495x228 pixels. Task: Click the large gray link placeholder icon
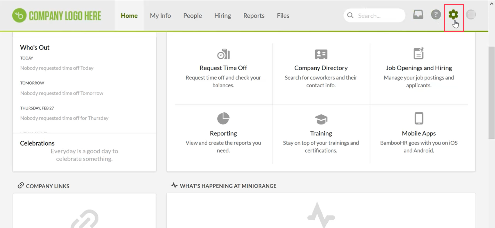85,219
